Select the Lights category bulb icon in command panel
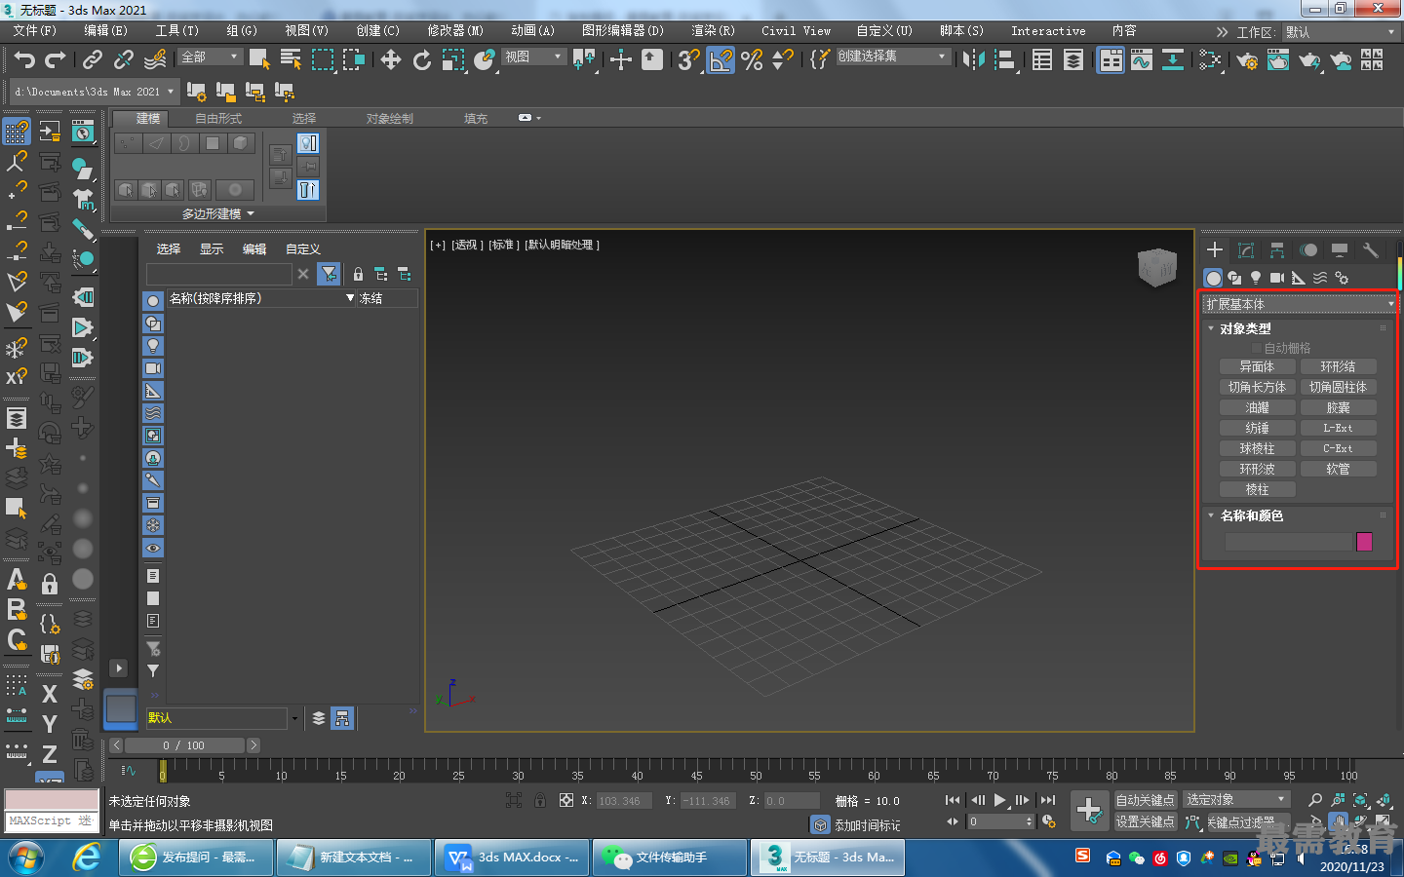Image resolution: width=1404 pixels, height=877 pixels. pos(1256,278)
